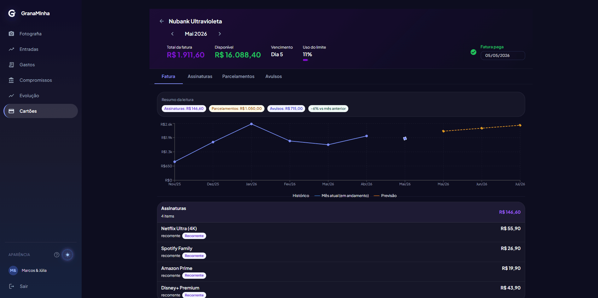Click the Marcos & Júlia profile name
This screenshot has height=298, width=598.
click(34, 271)
